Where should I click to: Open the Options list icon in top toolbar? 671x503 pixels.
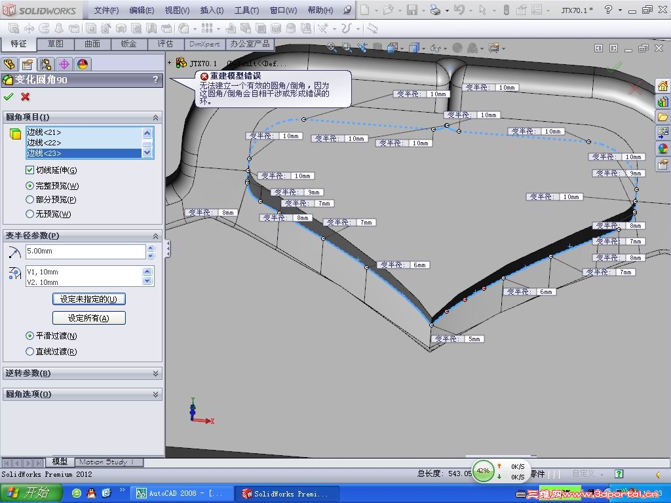tap(536, 9)
